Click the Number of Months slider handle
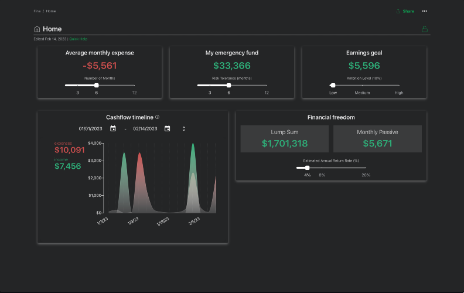This screenshot has width=464, height=293. click(x=96, y=86)
